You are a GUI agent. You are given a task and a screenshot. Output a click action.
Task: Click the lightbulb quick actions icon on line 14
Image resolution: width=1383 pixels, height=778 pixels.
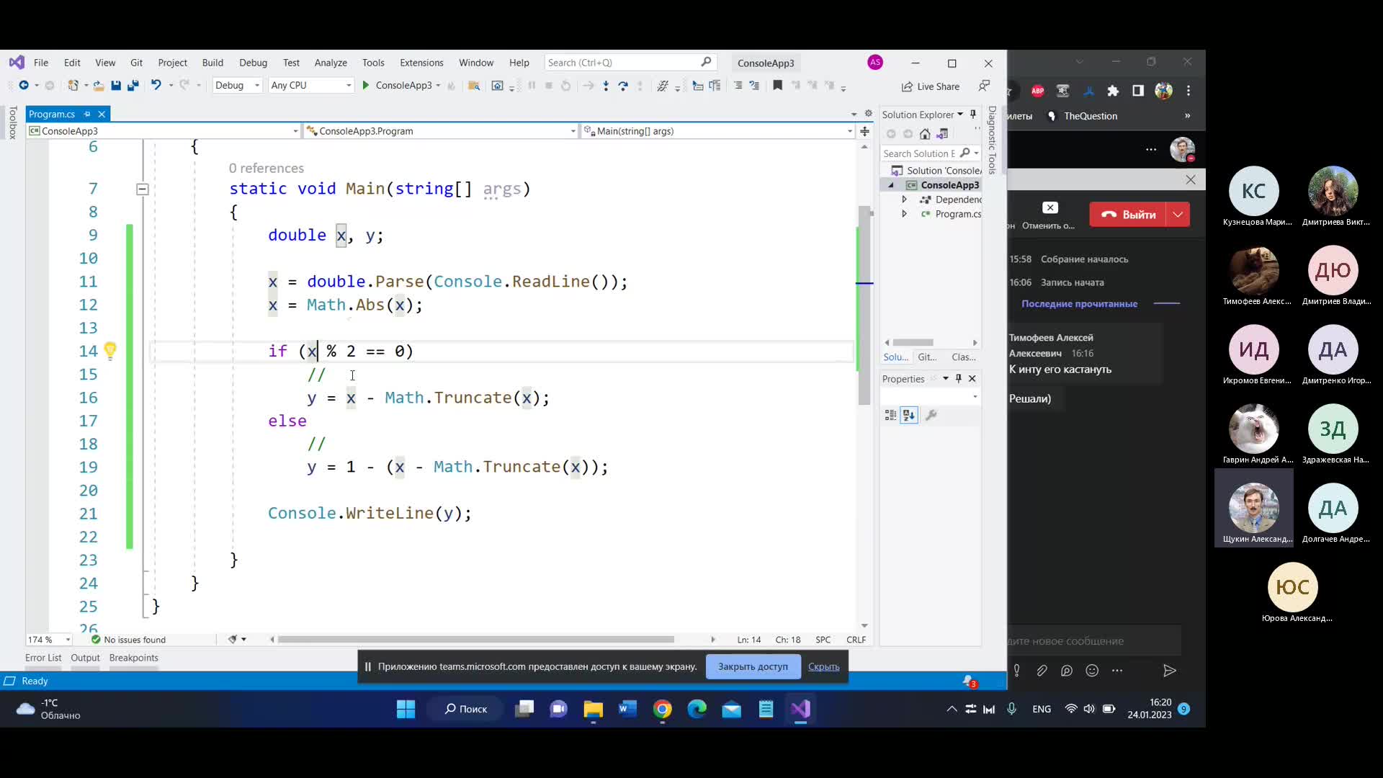click(x=109, y=350)
